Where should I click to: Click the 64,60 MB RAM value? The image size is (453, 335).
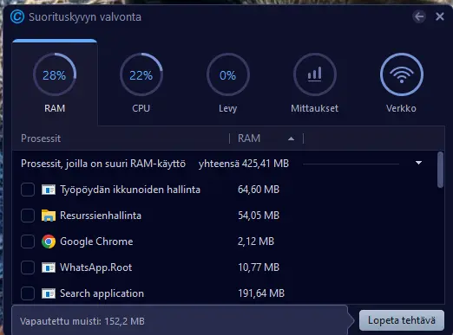click(259, 190)
